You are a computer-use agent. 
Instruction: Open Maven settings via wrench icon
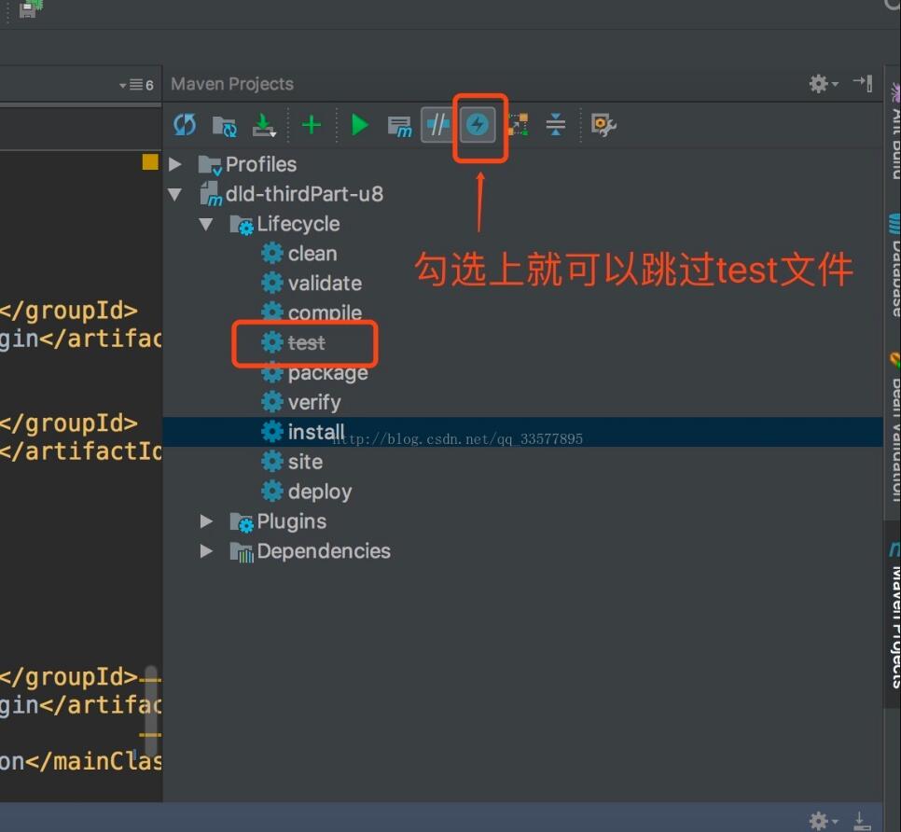[602, 124]
